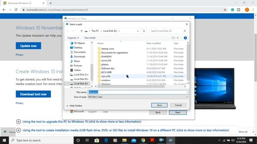Select 'Documents for registration' folder
Image resolution: width=257 pixels, height=144 pixels.
click(114, 52)
